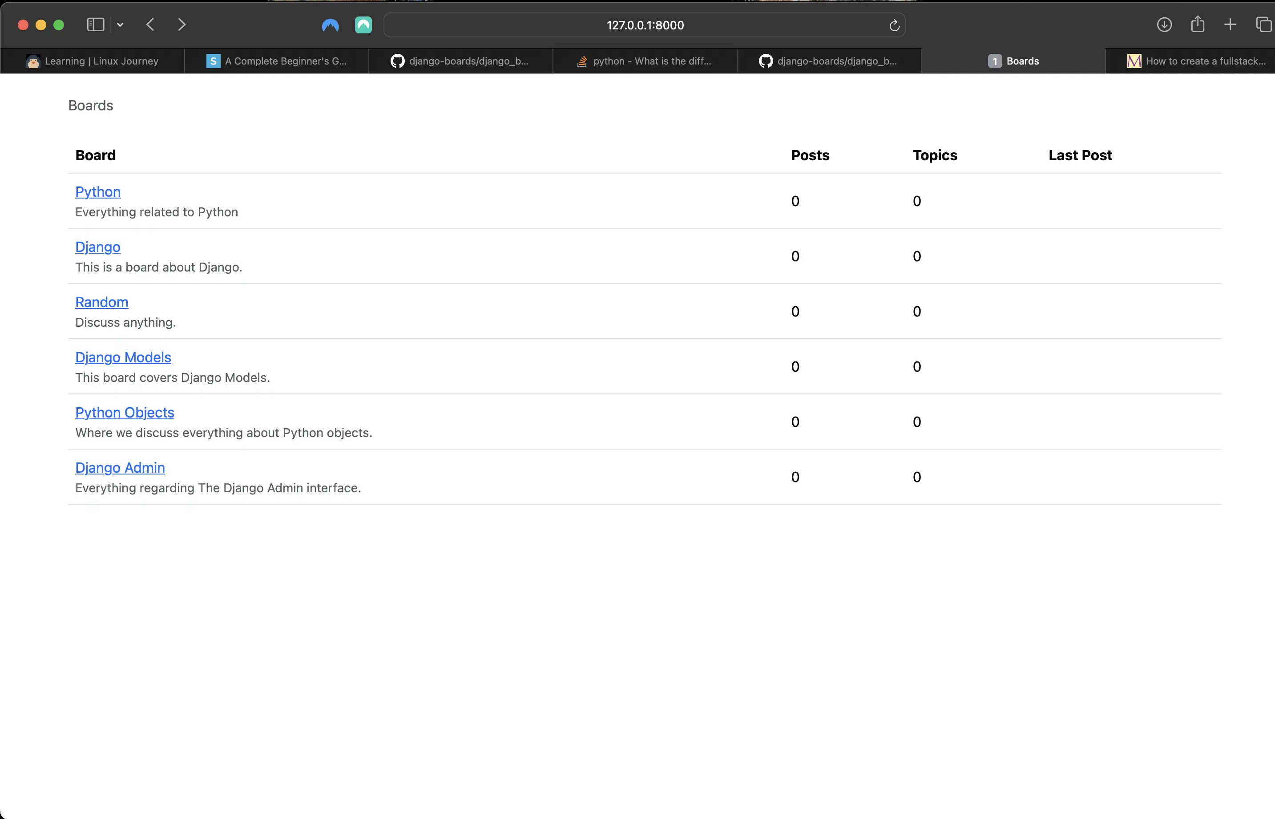1275x819 pixels.
Task: Click the Python Objects board description
Action: coord(224,433)
